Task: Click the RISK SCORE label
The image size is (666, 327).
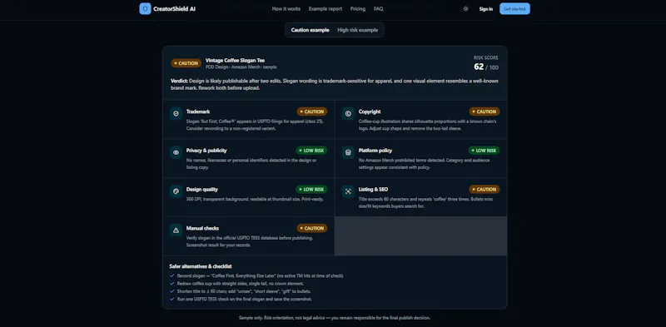Action: [x=486, y=57]
